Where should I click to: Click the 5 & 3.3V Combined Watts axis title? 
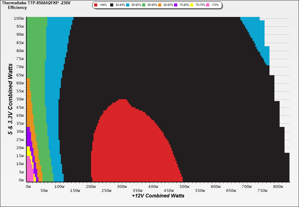click(x=11, y=99)
